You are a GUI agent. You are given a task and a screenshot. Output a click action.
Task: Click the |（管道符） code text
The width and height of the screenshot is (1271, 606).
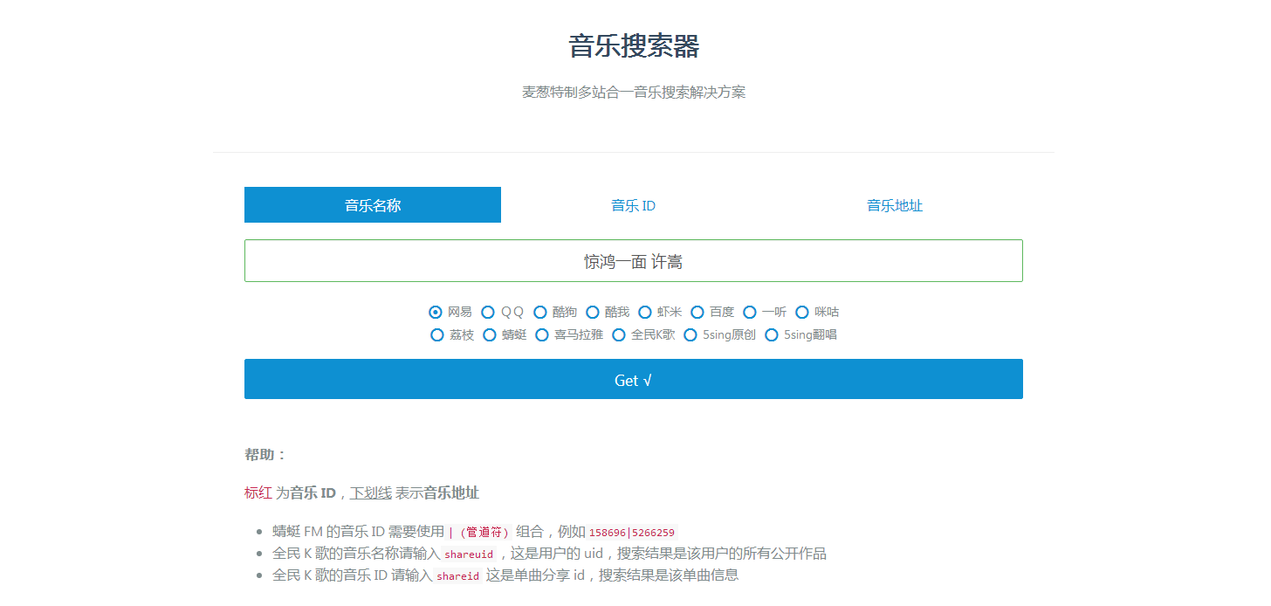(x=478, y=533)
